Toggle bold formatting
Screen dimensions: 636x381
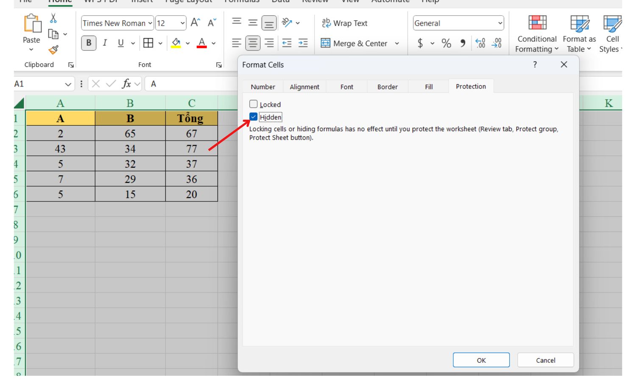[x=88, y=43]
